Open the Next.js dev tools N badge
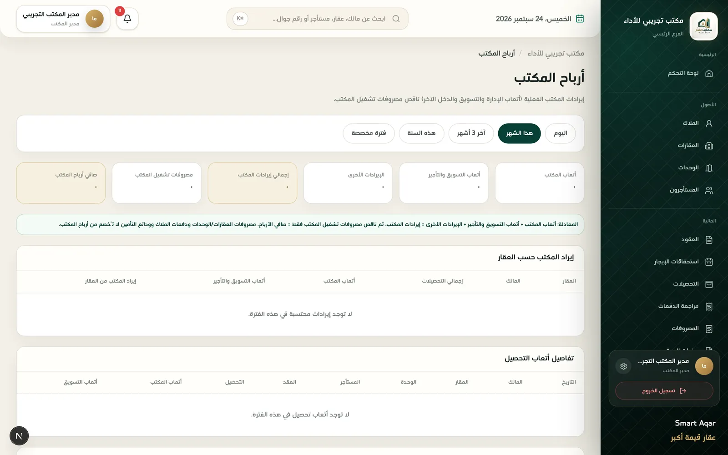728x455 pixels. point(19,436)
